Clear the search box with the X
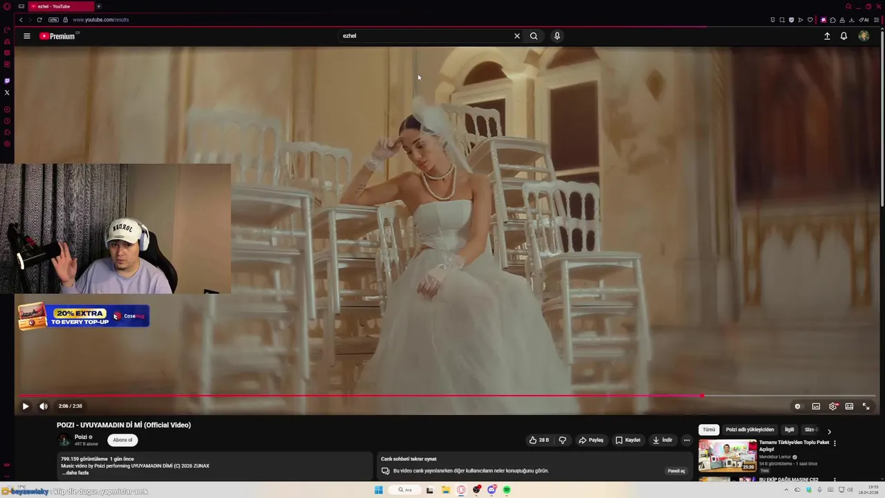Image resolution: width=885 pixels, height=498 pixels. click(516, 36)
